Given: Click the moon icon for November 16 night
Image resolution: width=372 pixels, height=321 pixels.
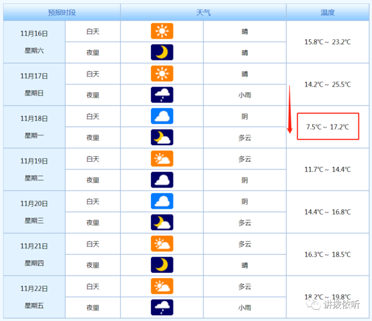Looking at the screenshot, I should 162,52.
